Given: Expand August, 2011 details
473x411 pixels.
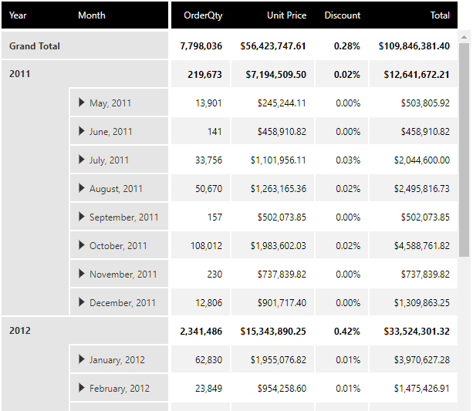Looking at the screenshot, I should [82, 188].
